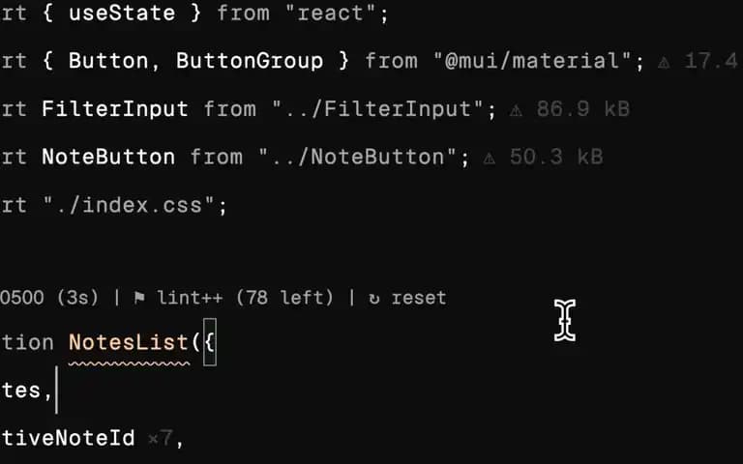Click the warning icon beside 86.9 kB
Image resolution: width=743 pixels, height=464 pixels.
(x=516, y=110)
